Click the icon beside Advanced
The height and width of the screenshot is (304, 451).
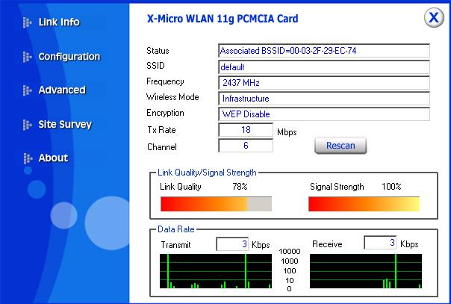[x=27, y=90]
